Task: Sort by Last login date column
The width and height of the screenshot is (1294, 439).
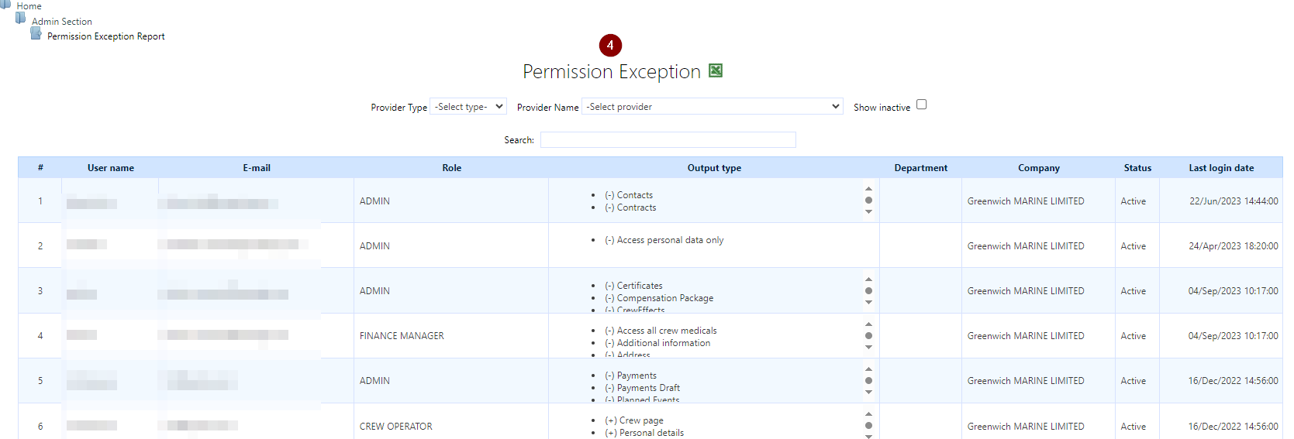Action: [x=1221, y=168]
